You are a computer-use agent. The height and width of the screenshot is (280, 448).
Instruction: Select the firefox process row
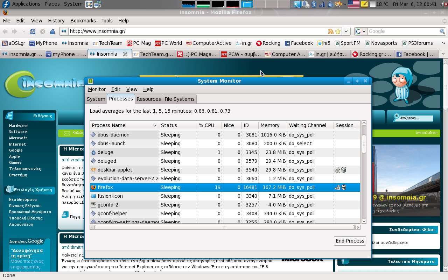tap(225, 187)
